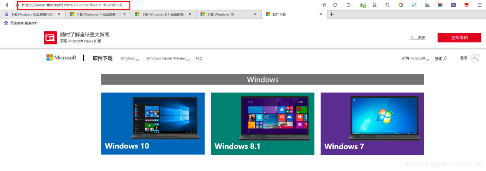Click the 软件下载 heading link
This screenshot has width=486, height=171.
point(102,58)
